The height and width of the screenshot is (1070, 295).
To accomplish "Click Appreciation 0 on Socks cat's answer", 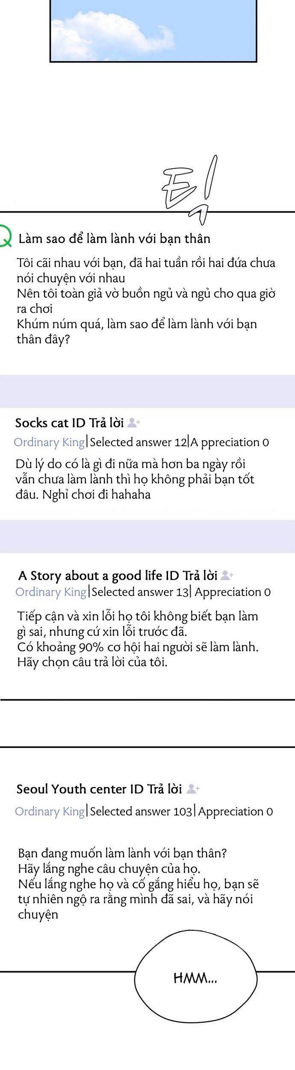I will (x=230, y=442).
